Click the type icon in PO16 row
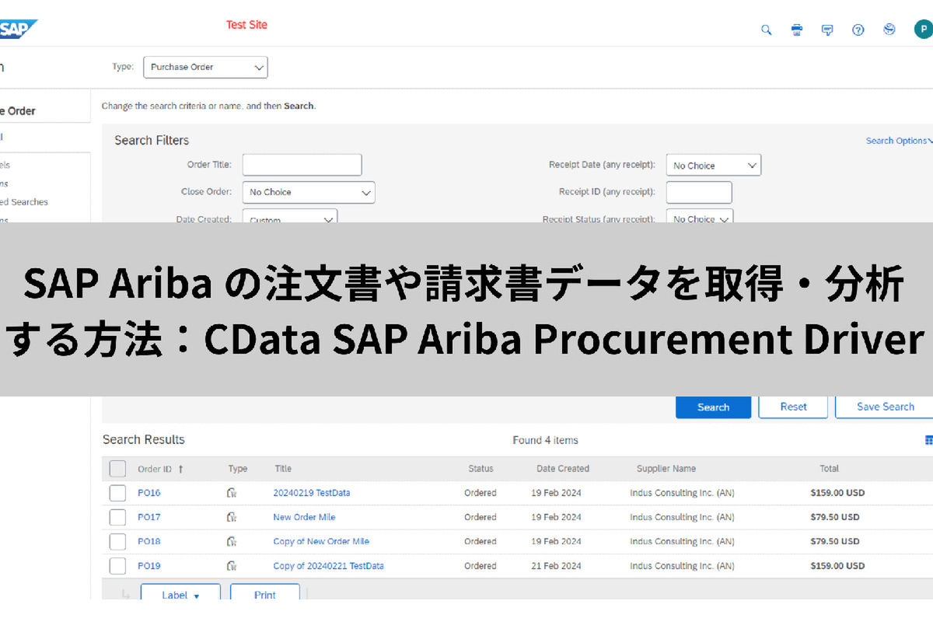This screenshot has width=933, height=622. [231, 493]
